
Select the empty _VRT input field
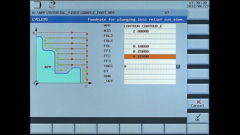[x=150, y=82]
